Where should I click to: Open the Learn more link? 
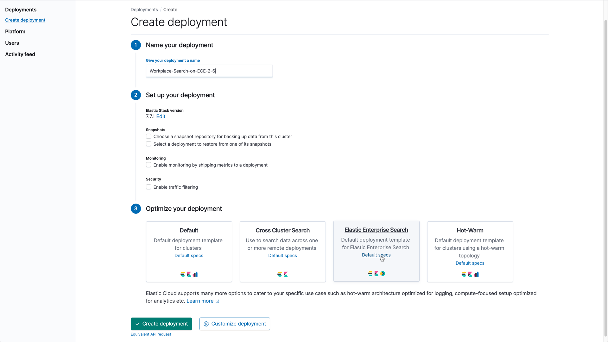pyautogui.click(x=200, y=301)
